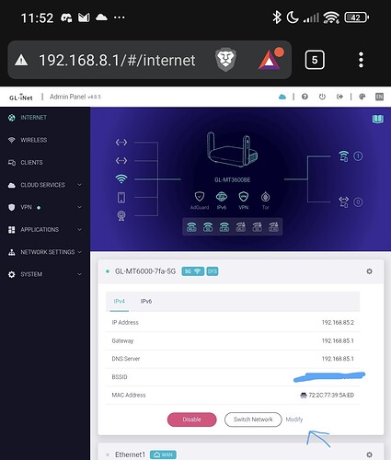The image size is (391, 460).
Task: Click the Tor onion icon
Action: [x=265, y=197]
